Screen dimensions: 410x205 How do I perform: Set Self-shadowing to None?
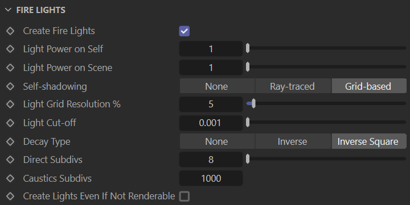tap(217, 86)
